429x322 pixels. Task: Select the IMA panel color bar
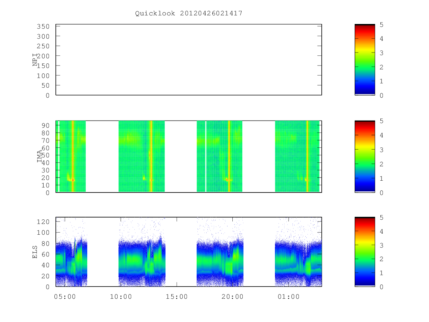(365, 156)
